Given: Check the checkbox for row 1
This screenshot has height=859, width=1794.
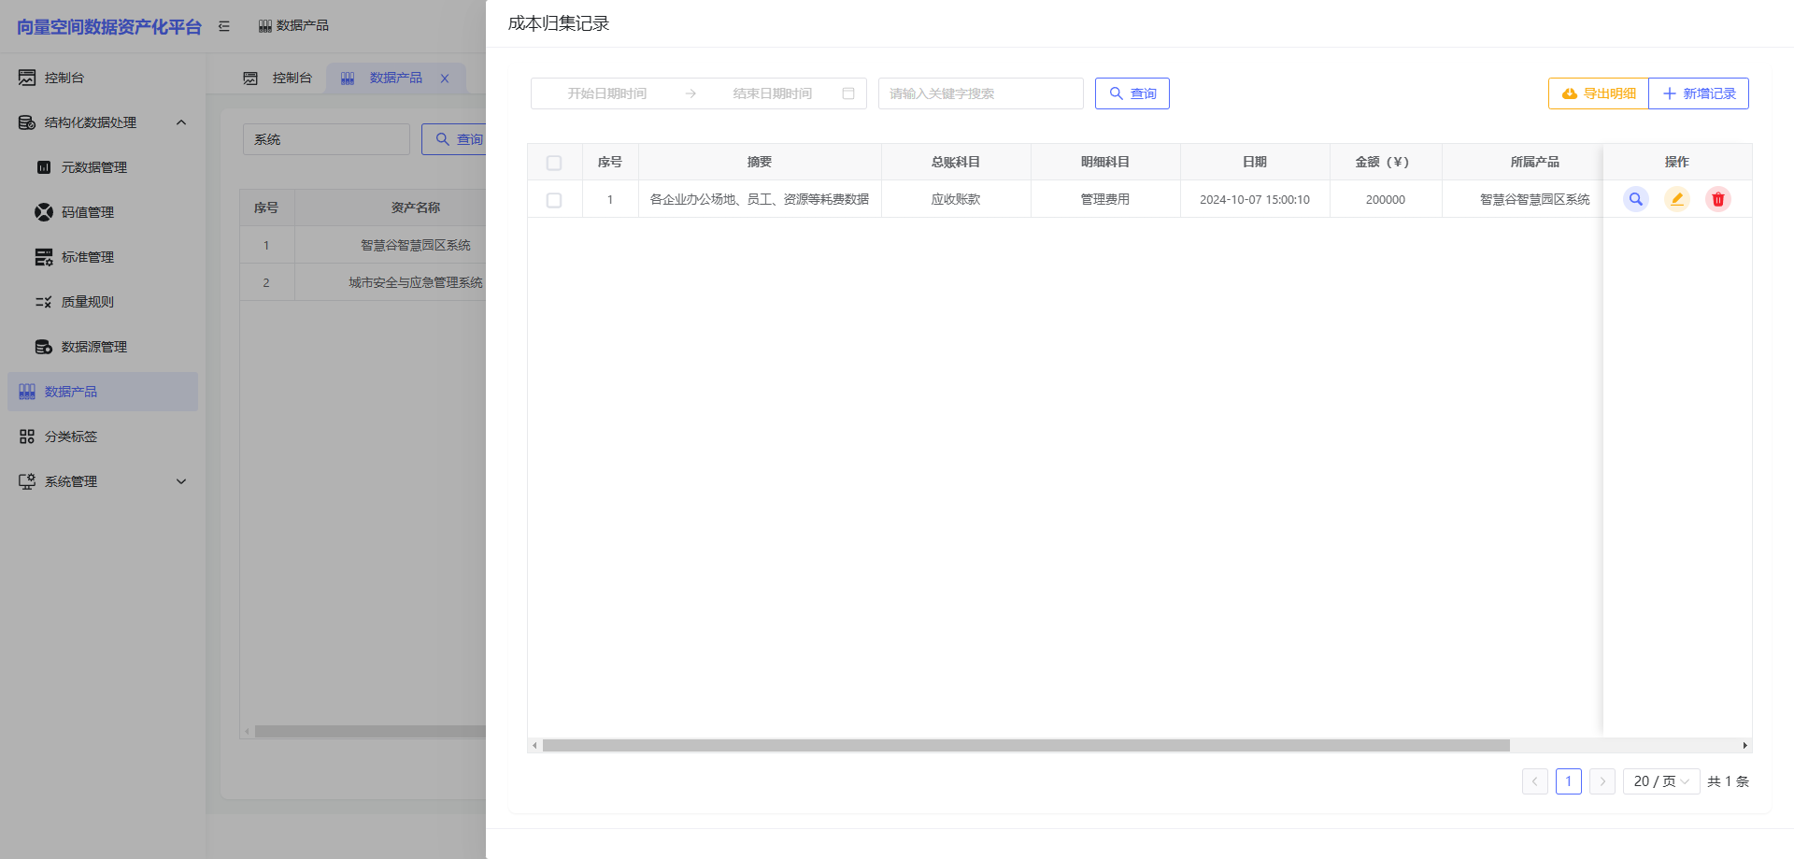Looking at the screenshot, I should tap(554, 200).
